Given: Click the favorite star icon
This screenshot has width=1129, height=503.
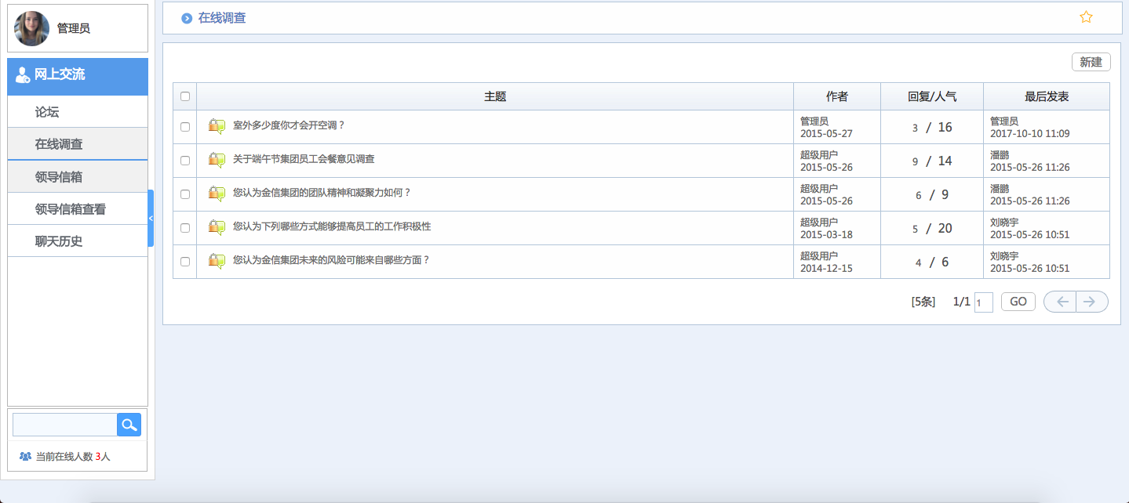Looking at the screenshot, I should (x=1086, y=17).
